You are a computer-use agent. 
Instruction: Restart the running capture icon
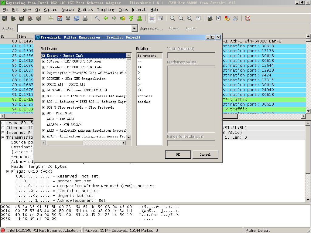[x=39, y=18]
